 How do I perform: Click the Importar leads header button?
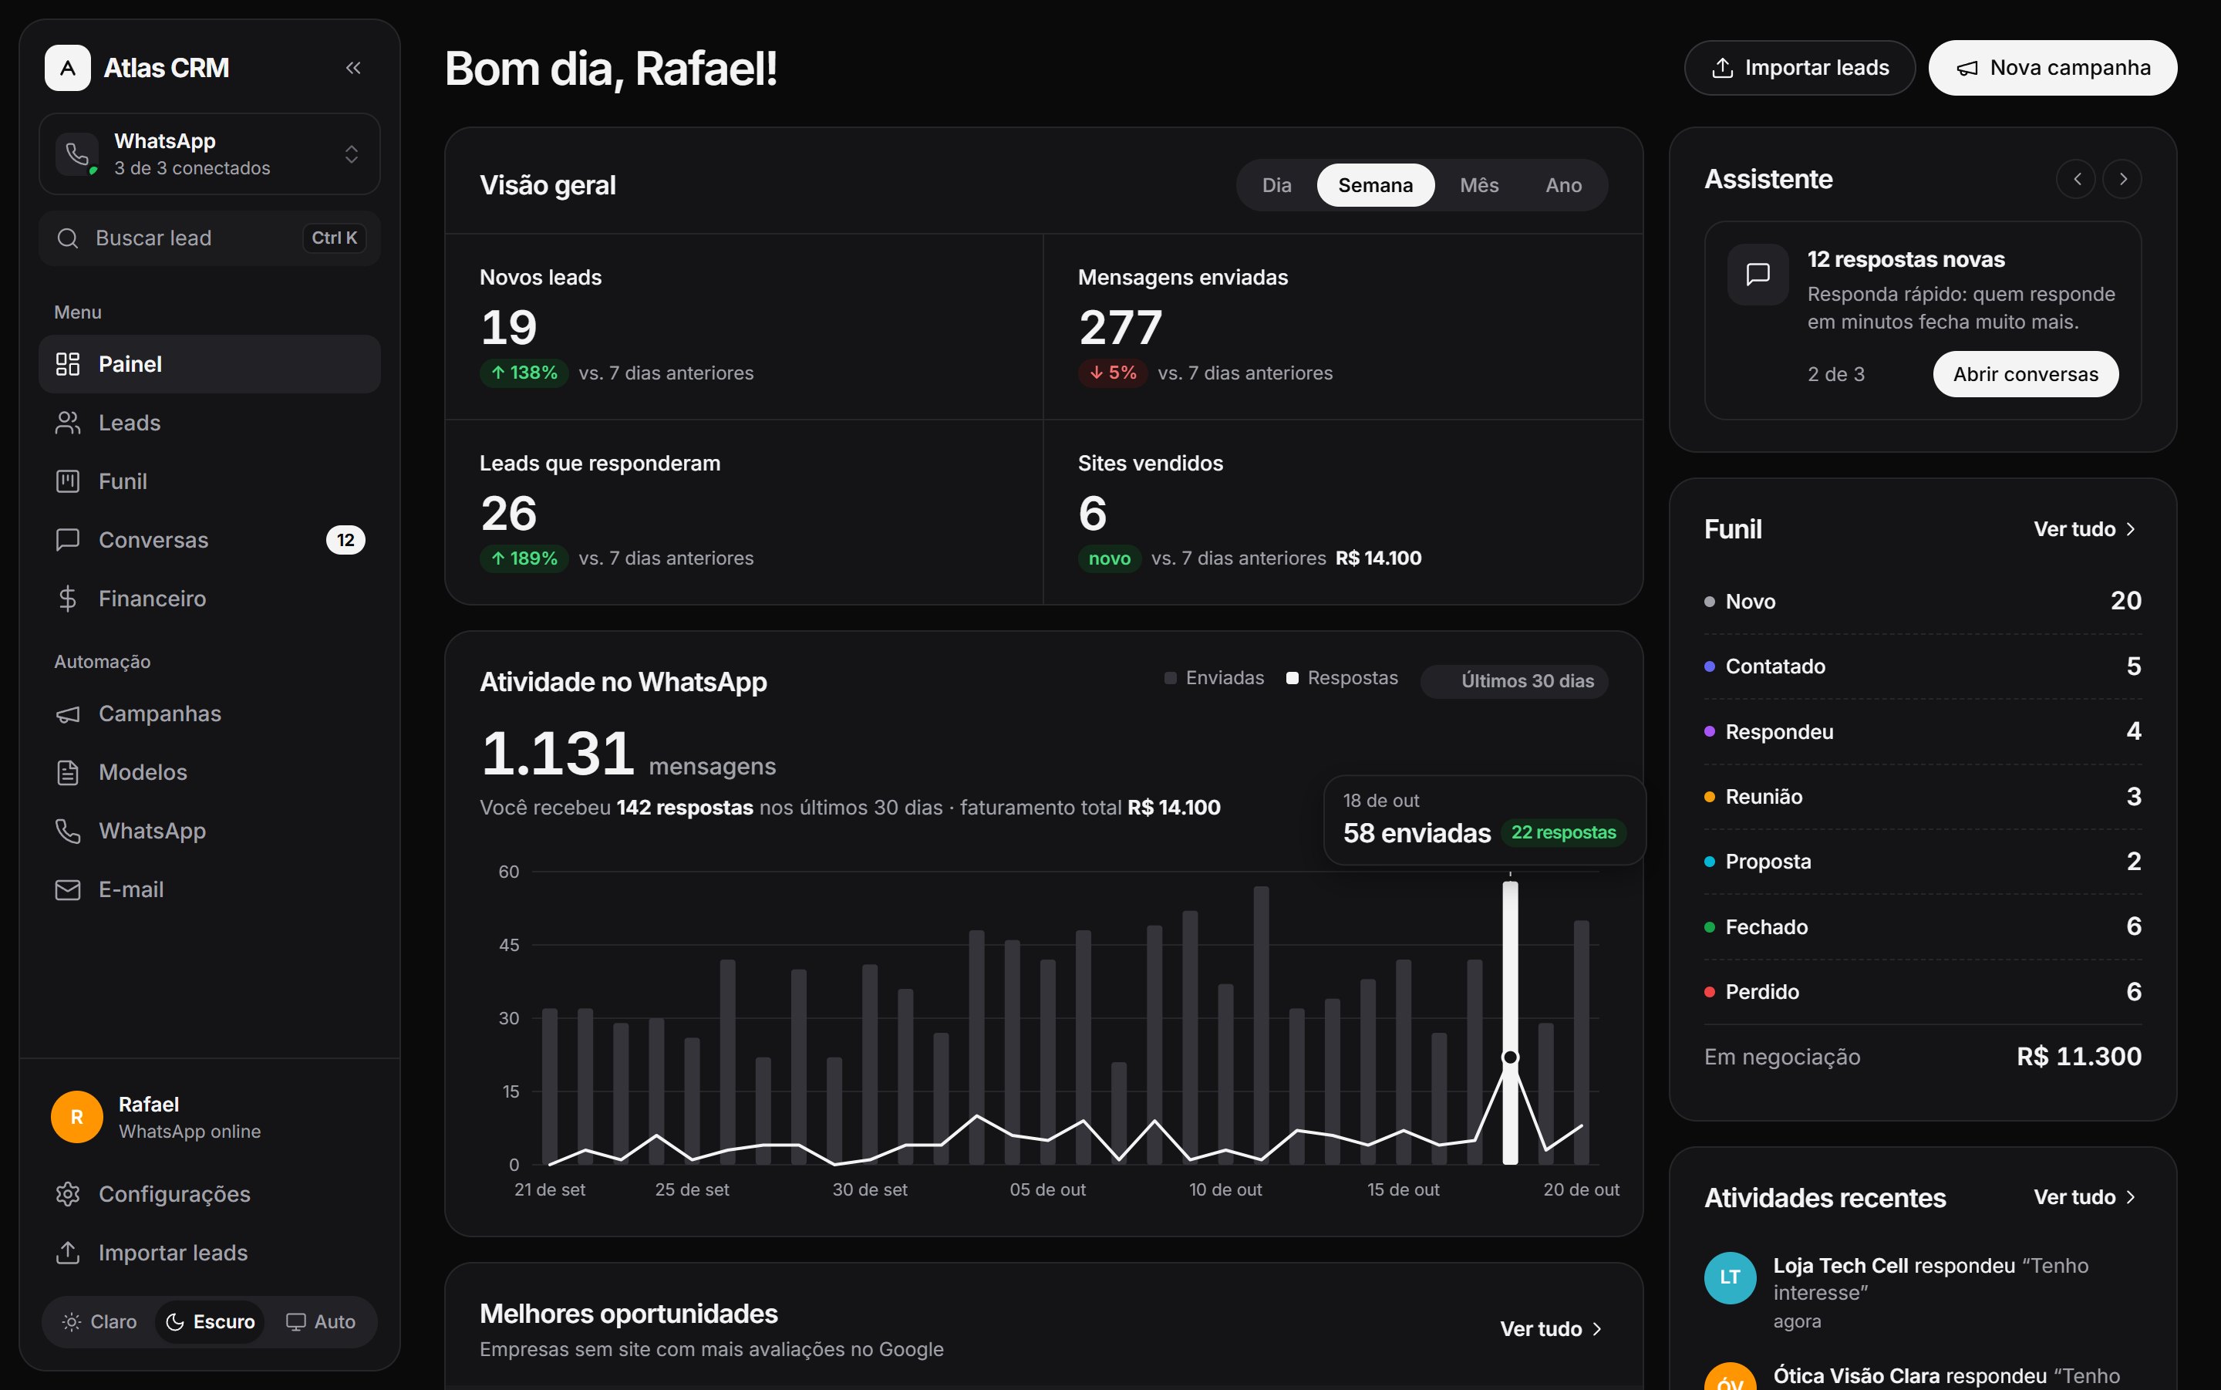1800,68
